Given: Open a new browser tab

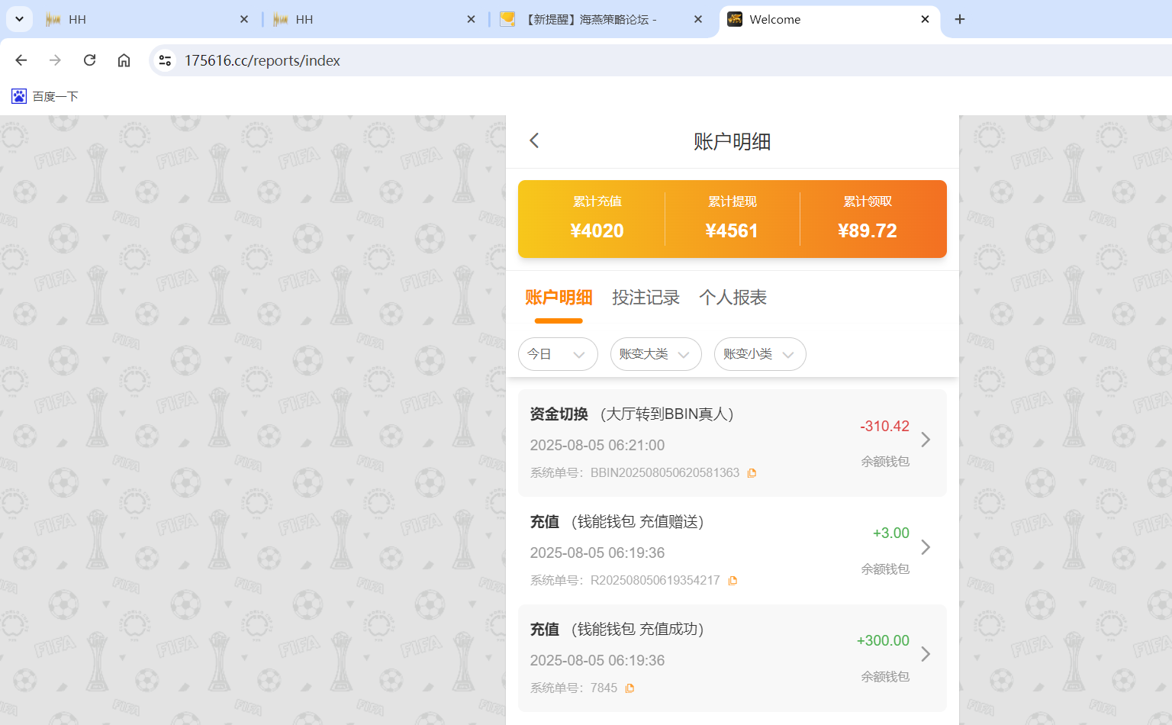Looking at the screenshot, I should [960, 19].
